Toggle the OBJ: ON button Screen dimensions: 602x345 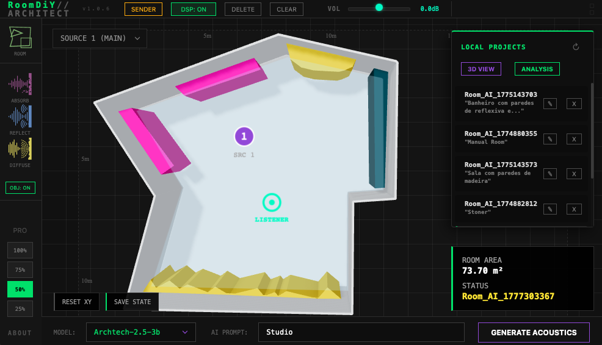(x=20, y=188)
